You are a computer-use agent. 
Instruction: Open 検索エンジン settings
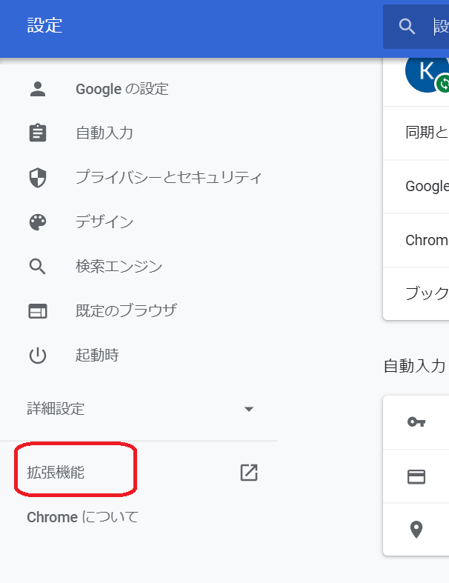[x=119, y=266]
